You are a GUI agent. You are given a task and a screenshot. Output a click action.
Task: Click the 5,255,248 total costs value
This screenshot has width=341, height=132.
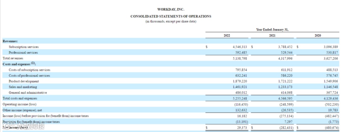coord(240,99)
